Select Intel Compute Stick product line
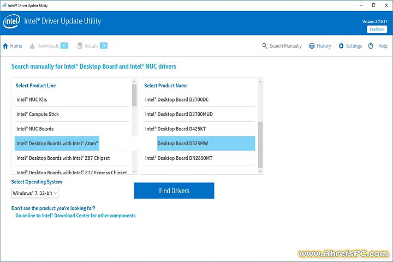Screen dimensions: 393x262 pyautogui.click(x=72, y=114)
